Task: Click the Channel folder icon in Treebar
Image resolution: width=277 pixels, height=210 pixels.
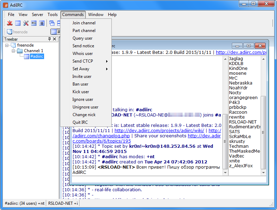Action: click(x=20, y=51)
